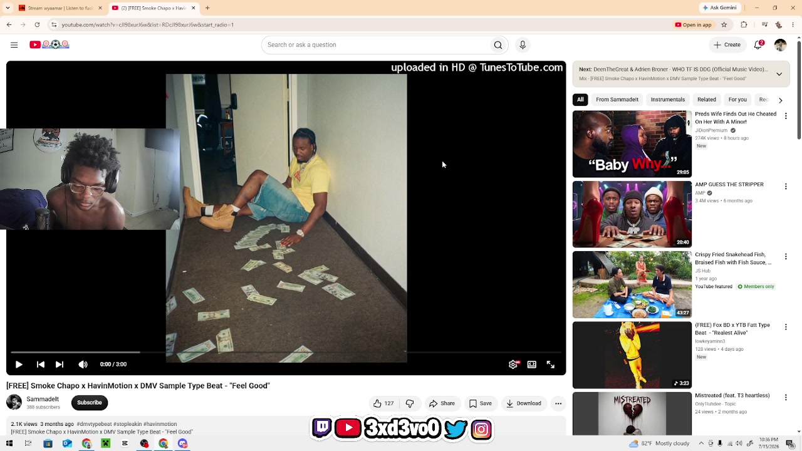Open the tab search dropdown arrow
This screenshot has height=451, width=802.
8,8
